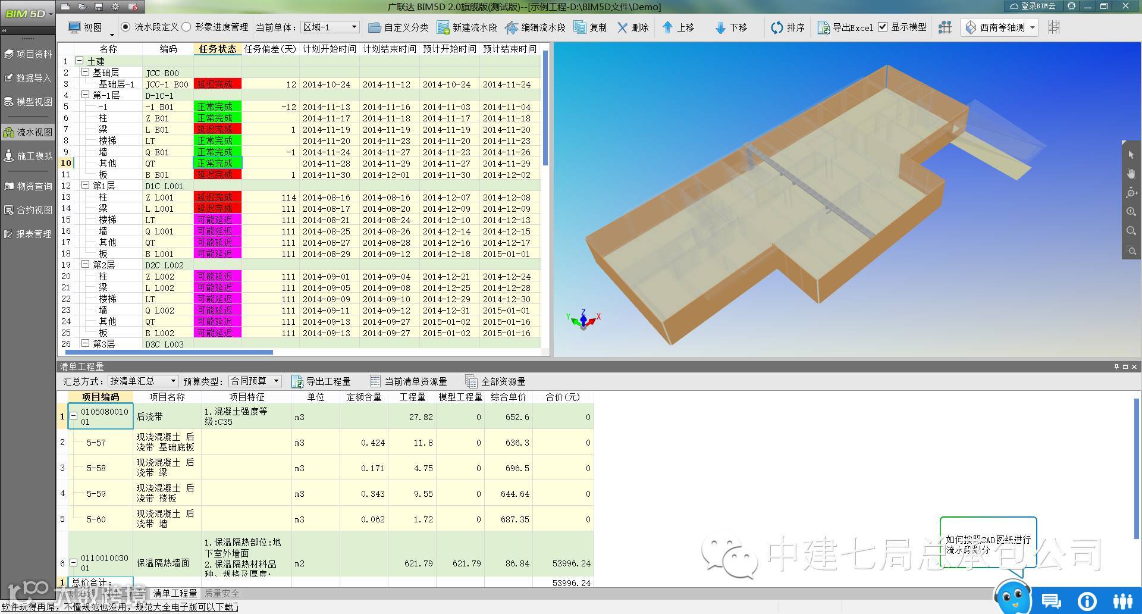Open 项目资料 in the left sidebar
Screen dimensions: 1142x614
click(28, 54)
